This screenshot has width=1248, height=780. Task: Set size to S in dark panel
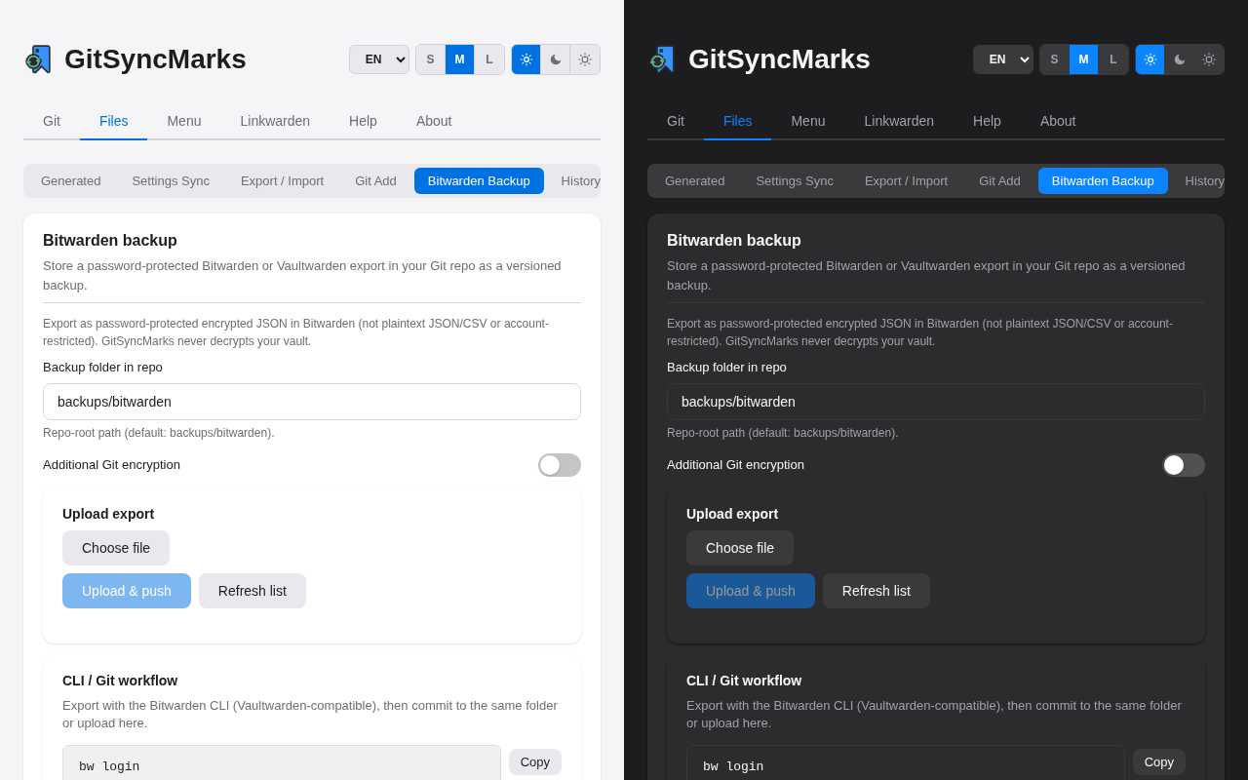(x=1054, y=59)
